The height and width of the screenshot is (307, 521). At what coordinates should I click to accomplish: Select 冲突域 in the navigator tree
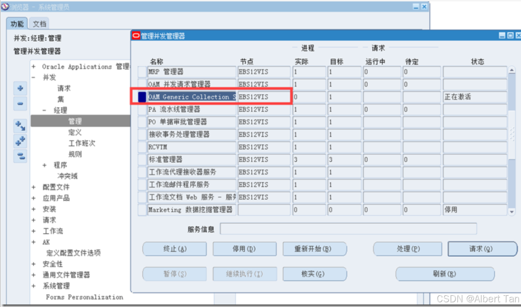[x=67, y=176]
